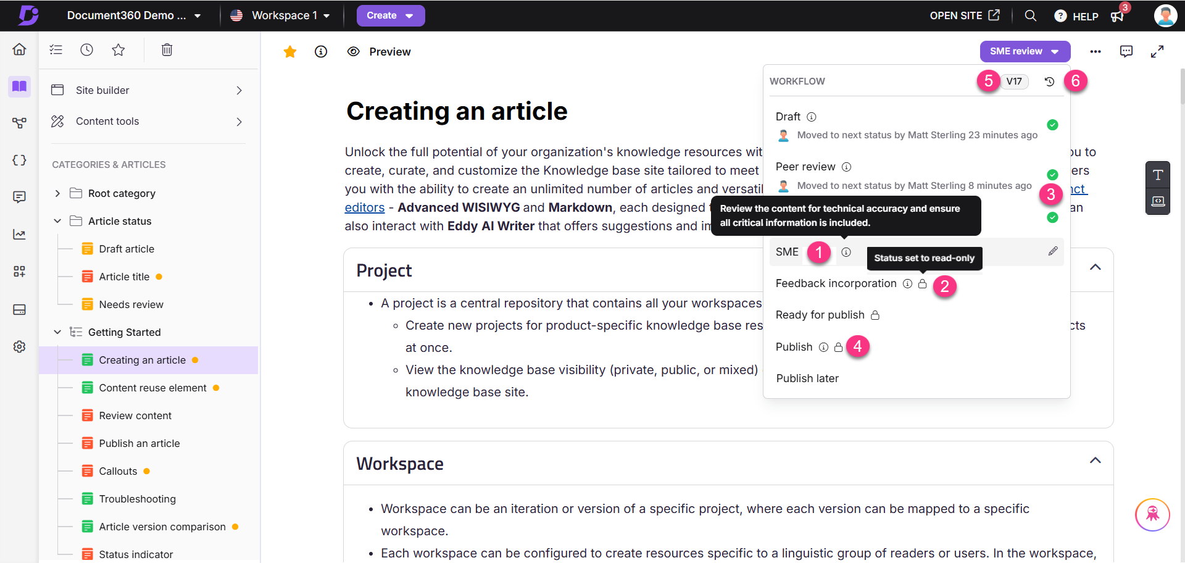This screenshot has width=1185, height=563.
Task: Expand the Root category folder
Action: [57, 193]
